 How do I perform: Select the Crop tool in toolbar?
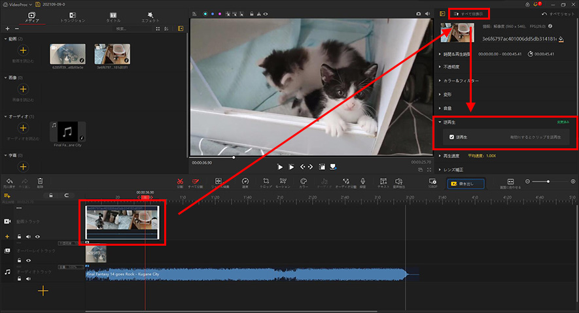pyautogui.click(x=266, y=181)
